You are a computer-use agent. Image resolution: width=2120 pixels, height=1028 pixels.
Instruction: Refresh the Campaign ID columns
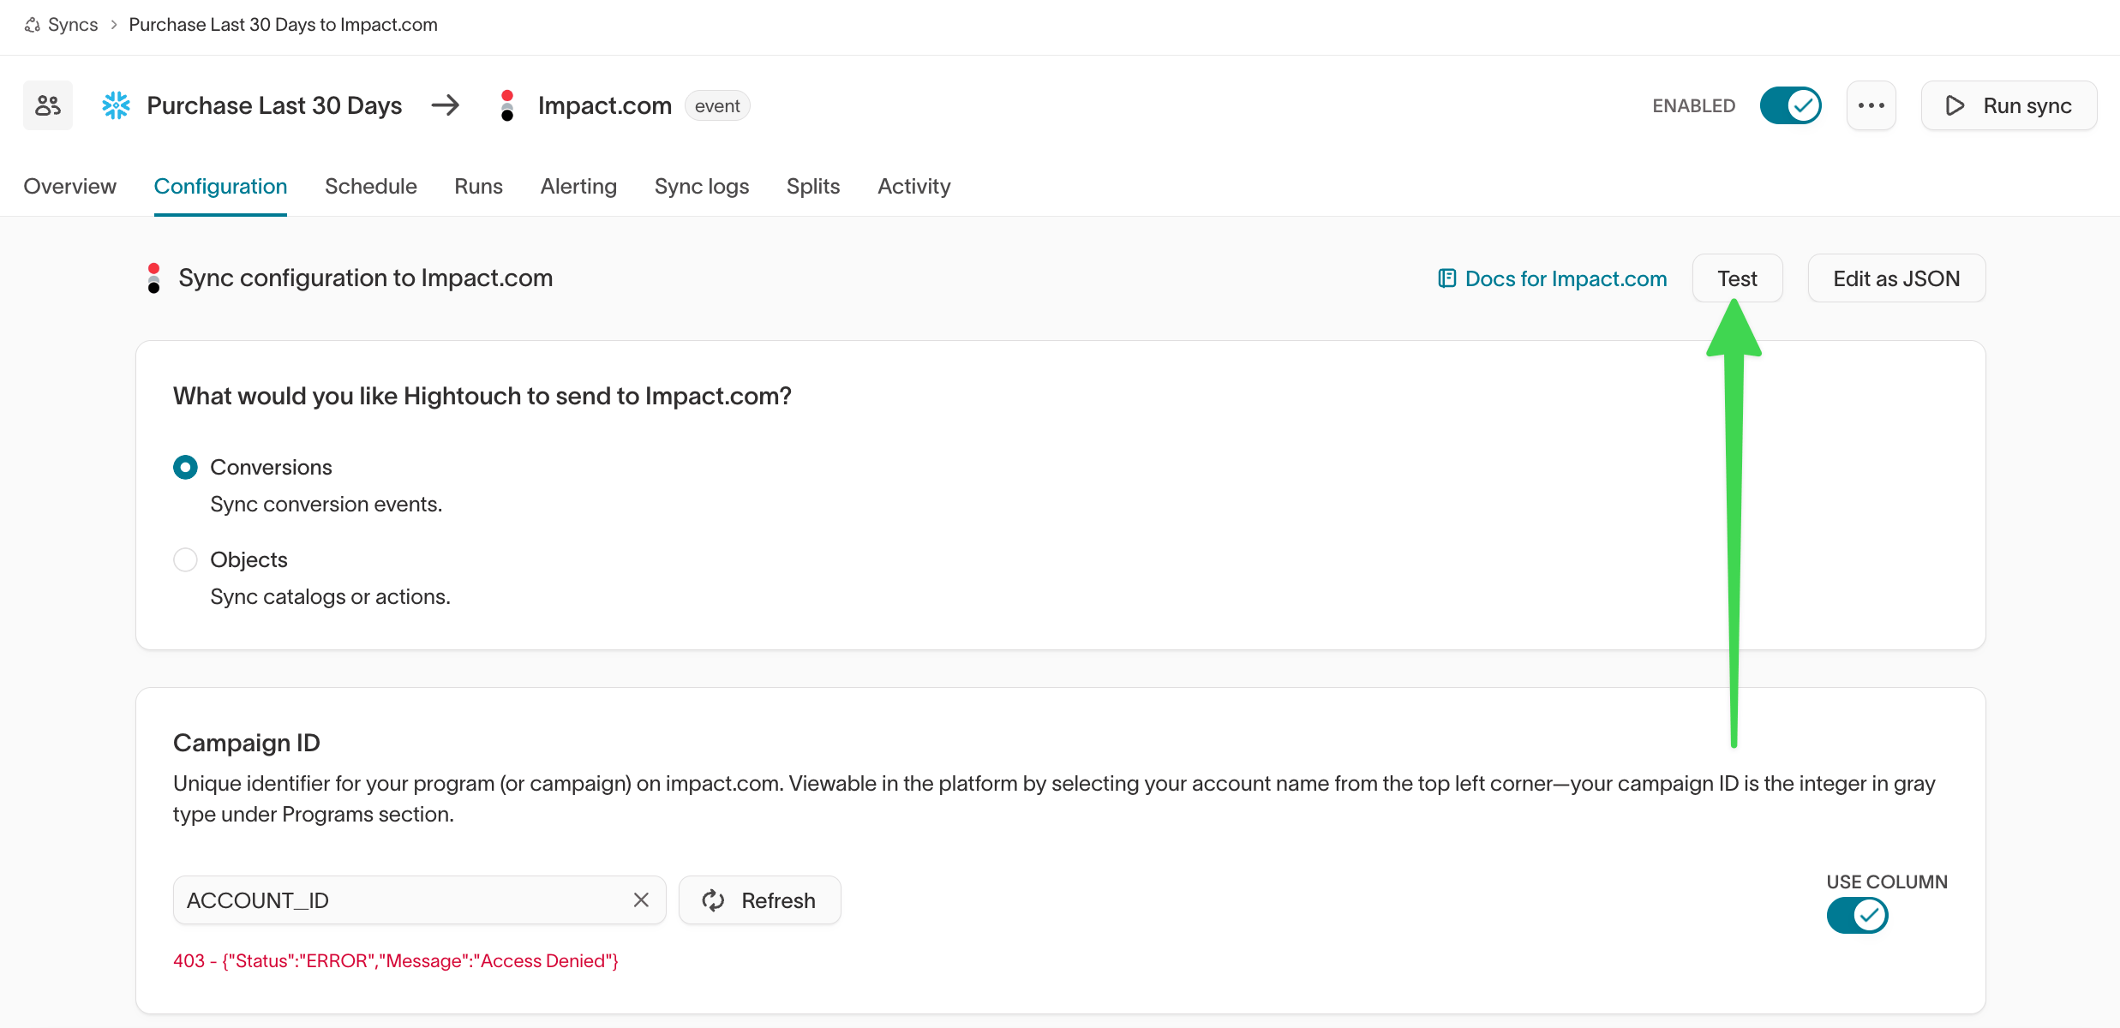pos(760,899)
